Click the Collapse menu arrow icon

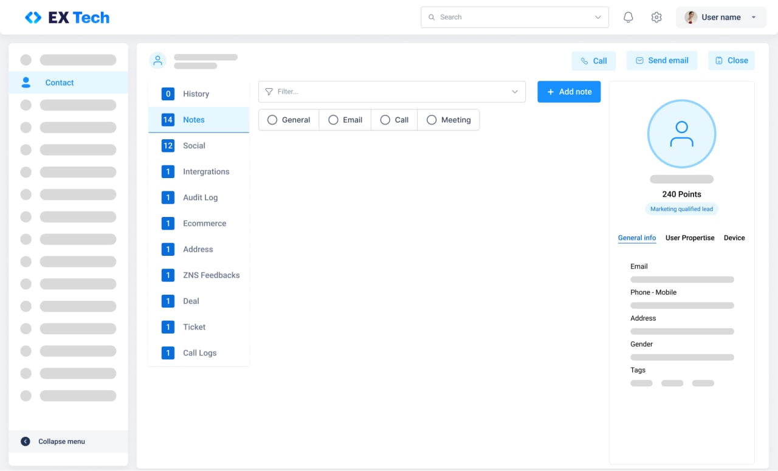pyautogui.click(x=26, y=442)
